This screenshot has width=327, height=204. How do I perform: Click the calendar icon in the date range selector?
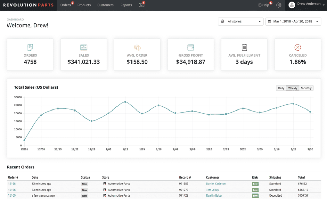tap(270, 21)
